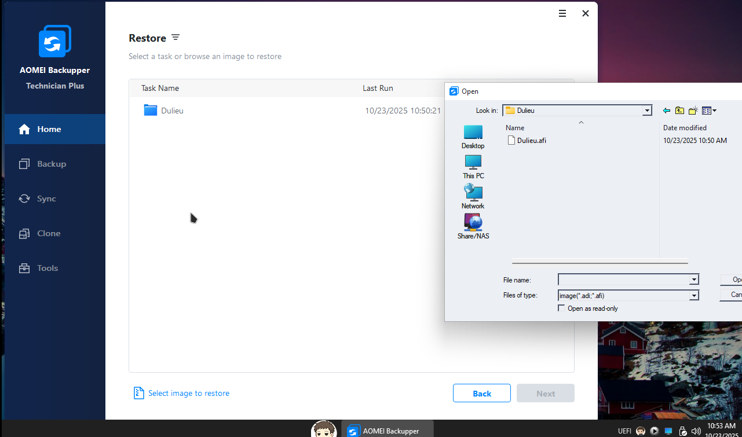
Task: Click the volume icon in system tray
Action: click(x=696, y=431)
